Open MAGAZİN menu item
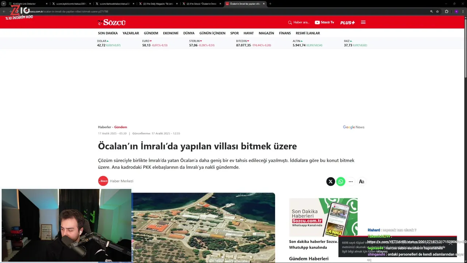The width and height of the screenshot is (467, 263). pos(266,33)
